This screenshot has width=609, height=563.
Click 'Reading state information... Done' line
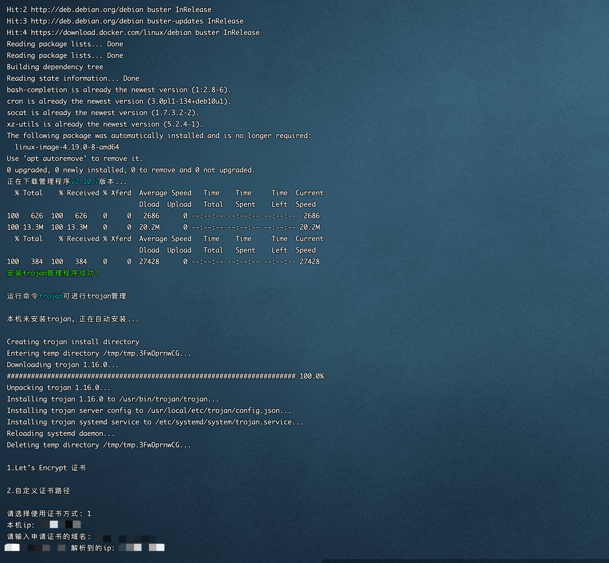[x=73, y=78]
